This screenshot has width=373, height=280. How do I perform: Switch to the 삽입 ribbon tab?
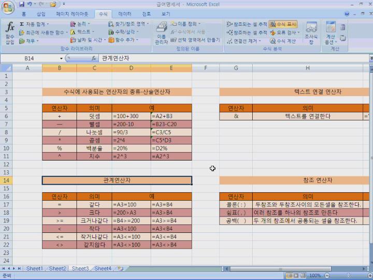(x=41, y=14)
